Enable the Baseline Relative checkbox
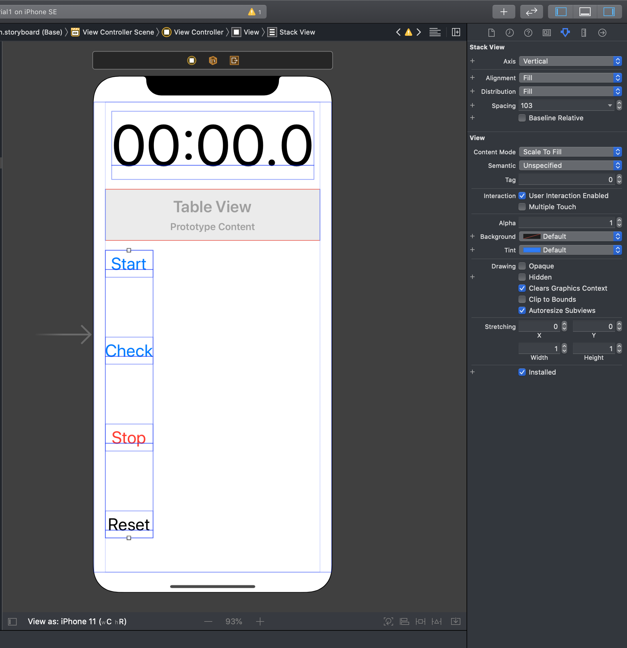The width and height of the screenshot is (627, 648). pos(522,118)
